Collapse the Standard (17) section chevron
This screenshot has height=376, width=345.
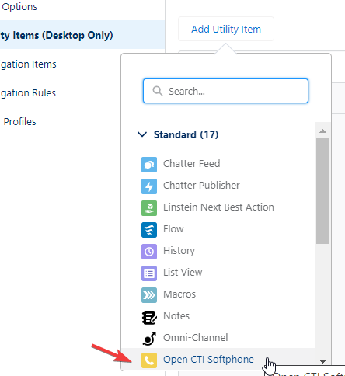click(142, 134)
